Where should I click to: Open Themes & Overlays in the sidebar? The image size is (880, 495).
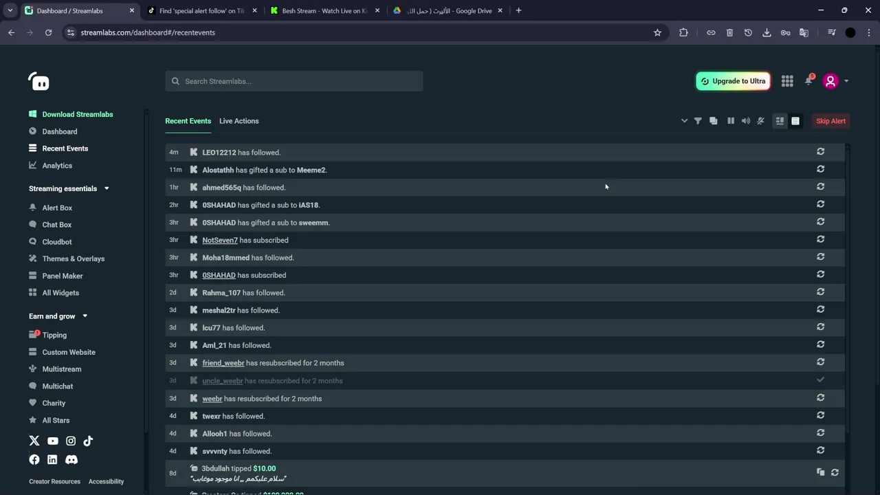pos(74,258)
